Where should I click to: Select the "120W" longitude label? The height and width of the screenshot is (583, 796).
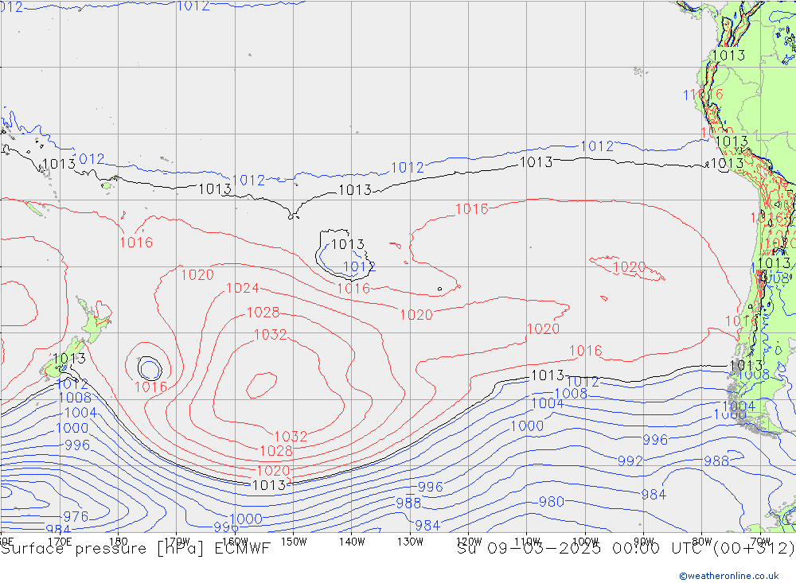[x=469, y=542]
